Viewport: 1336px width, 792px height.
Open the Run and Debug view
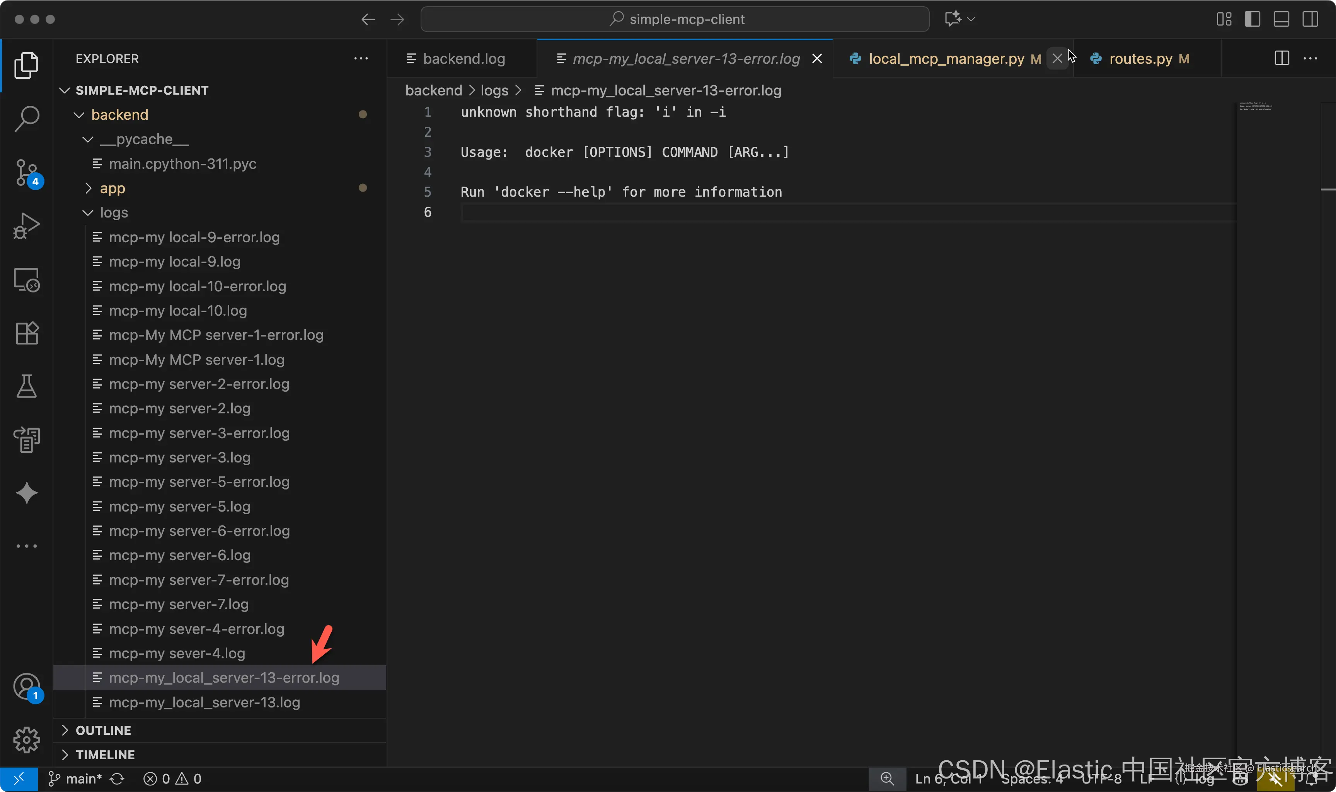click(26, 226)
